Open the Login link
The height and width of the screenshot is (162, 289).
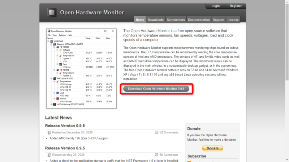pos(215,6)
